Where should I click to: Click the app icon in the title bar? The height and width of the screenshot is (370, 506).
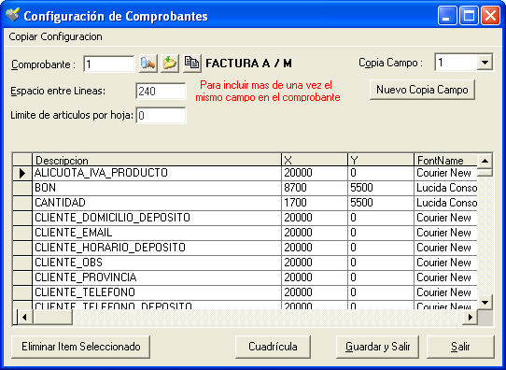tap(12, 15)
